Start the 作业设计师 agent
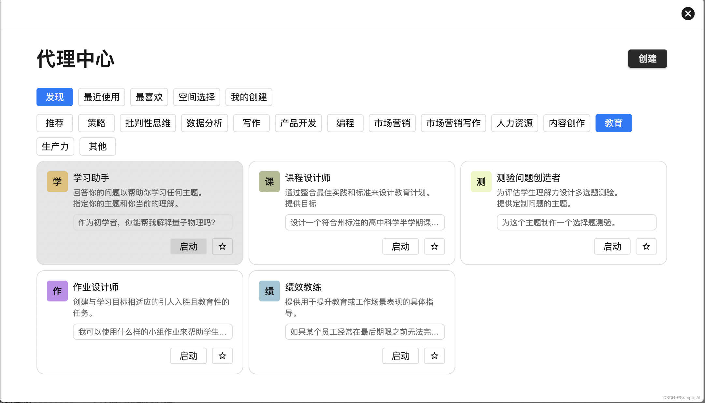The width and height of the screenshot is (705, 403). click(x=189, y=356)
